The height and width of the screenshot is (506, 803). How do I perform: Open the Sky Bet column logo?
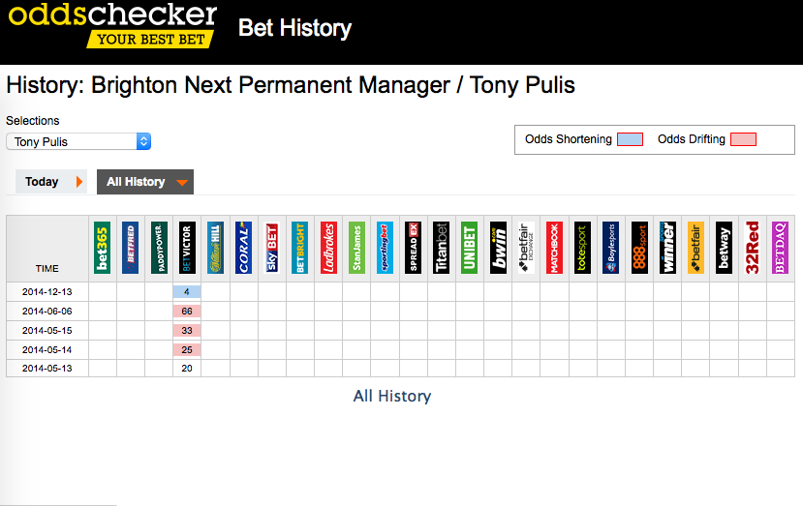tap(271, 248)
